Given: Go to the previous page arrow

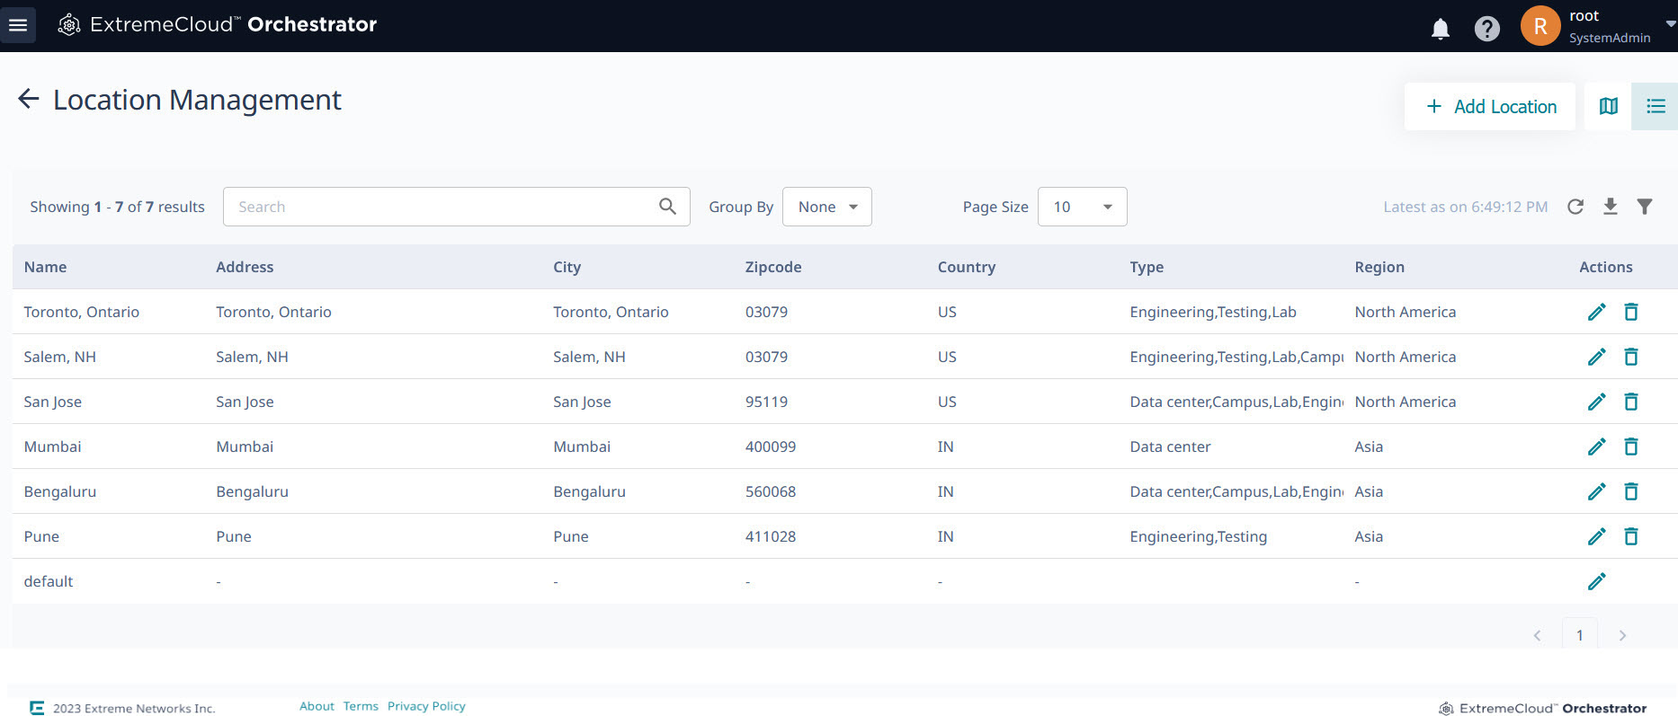Looking at the screenshot, I should click(x=1537, y=635).
